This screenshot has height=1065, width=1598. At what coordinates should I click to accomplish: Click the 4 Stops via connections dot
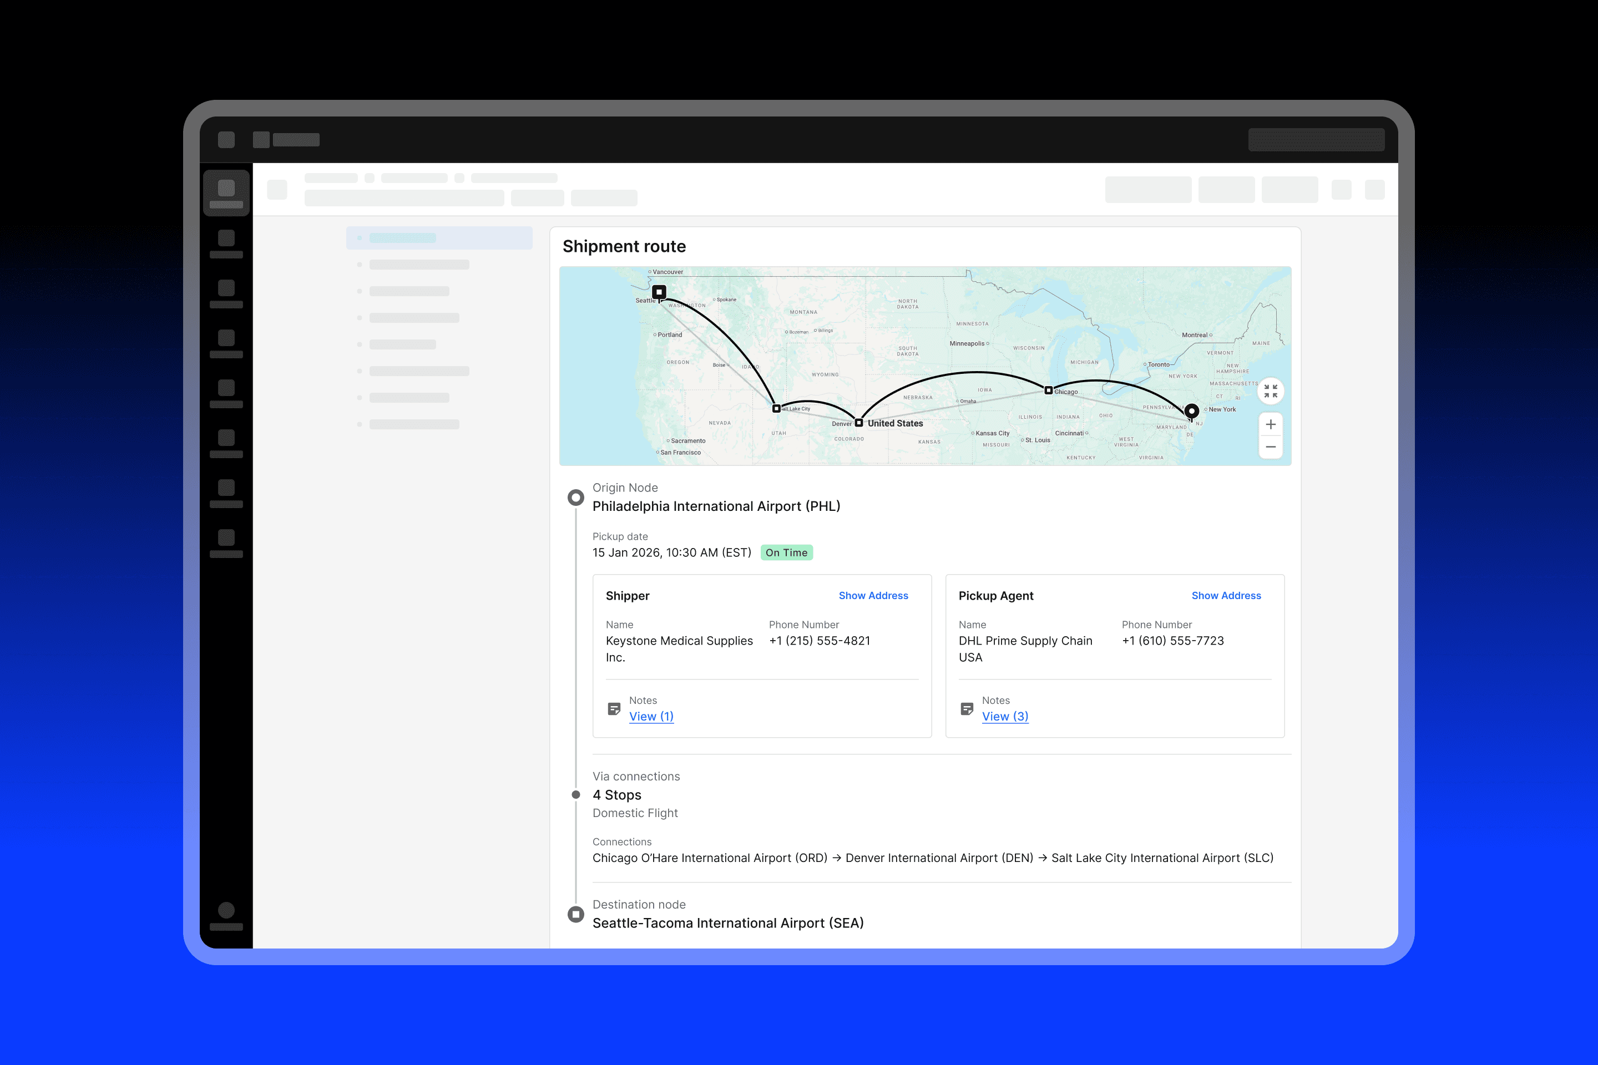(575, 795)
